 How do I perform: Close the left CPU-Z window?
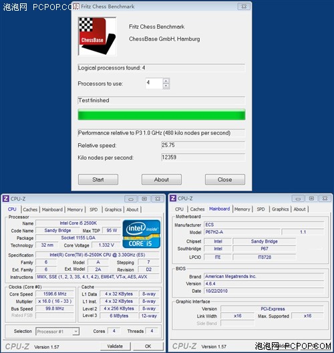point(158,199)
